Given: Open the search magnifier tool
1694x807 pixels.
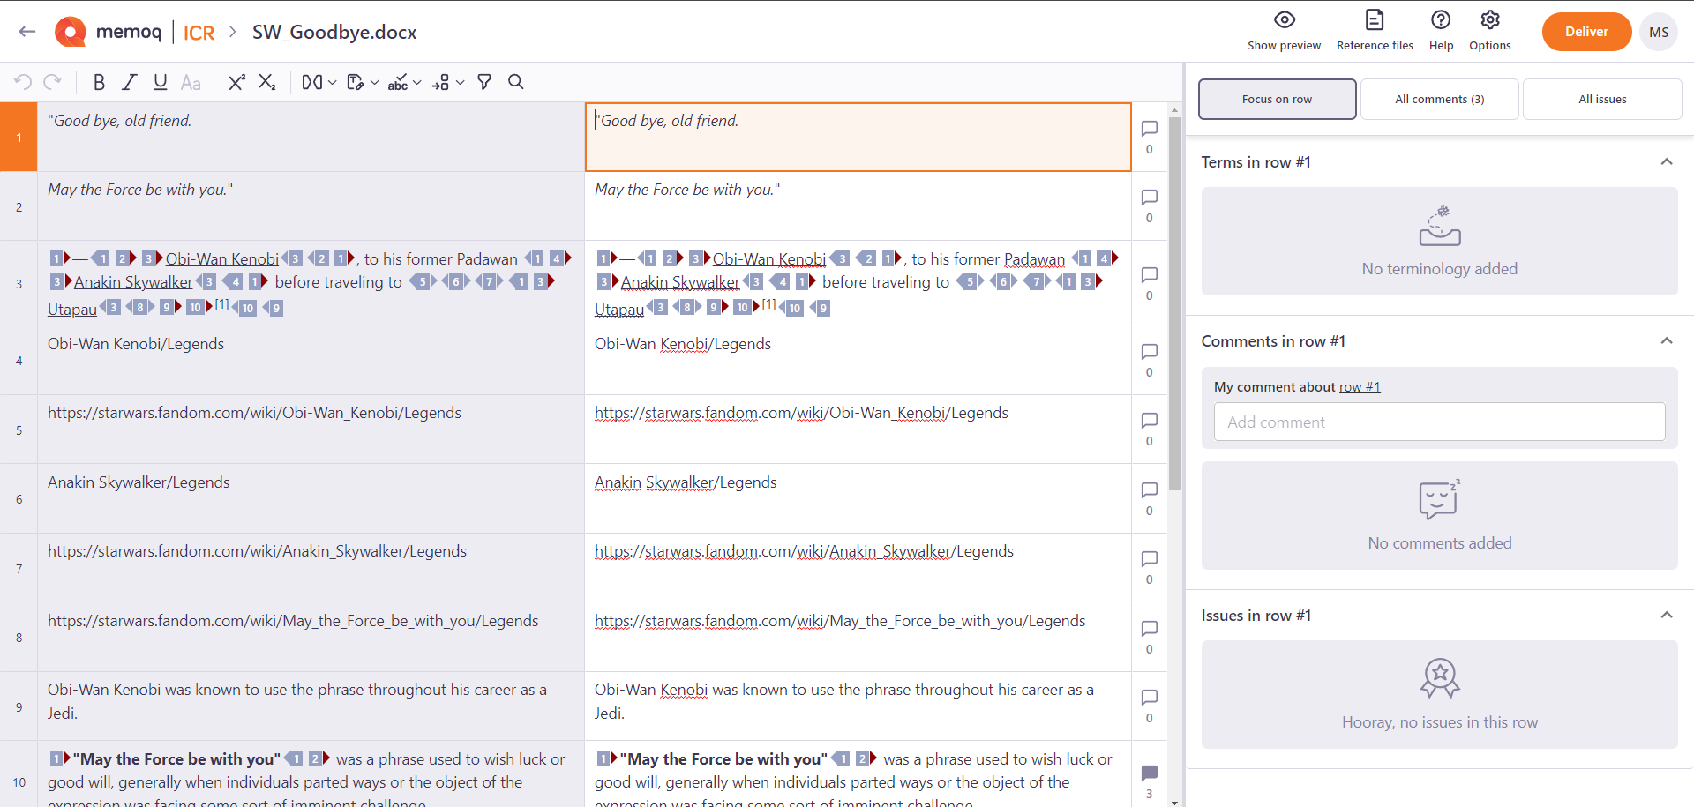Looking at the screenshot, I should pyautogui.click(x=516, y=82).
